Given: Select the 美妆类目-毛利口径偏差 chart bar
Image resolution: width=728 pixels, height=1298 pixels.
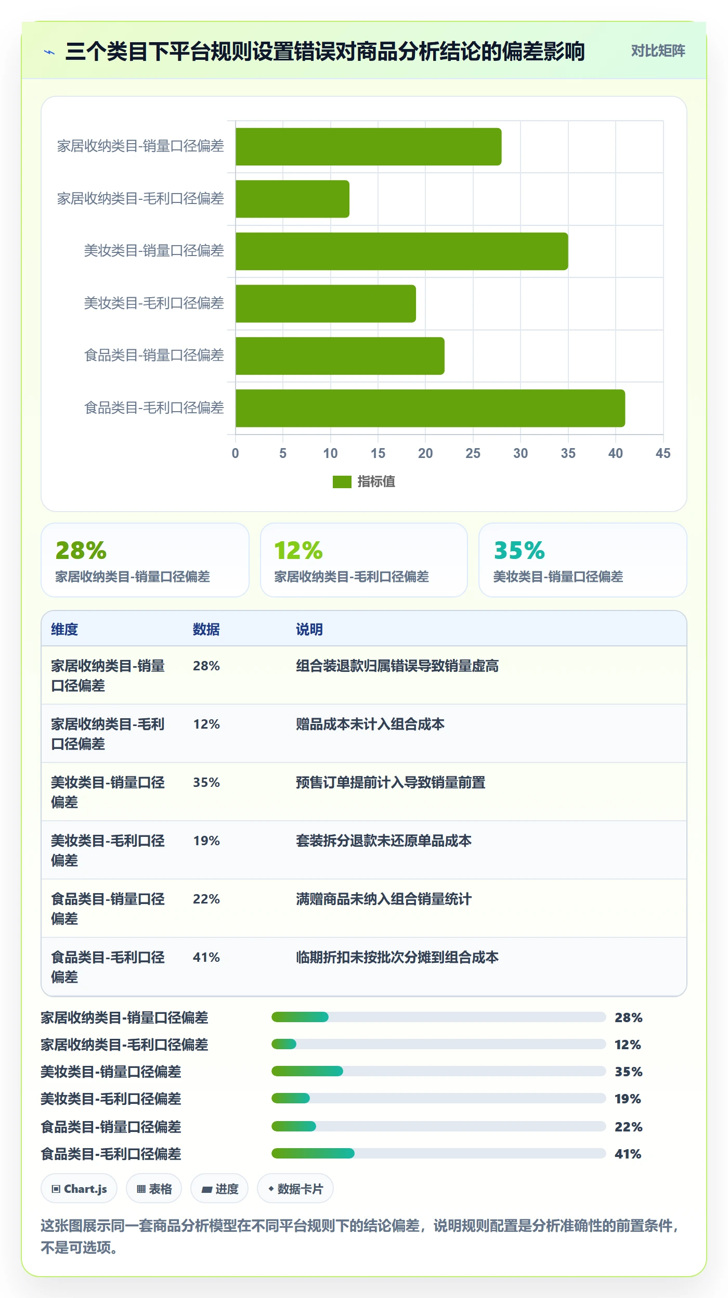Looking at the screenshot, I should tap(326, 303).
